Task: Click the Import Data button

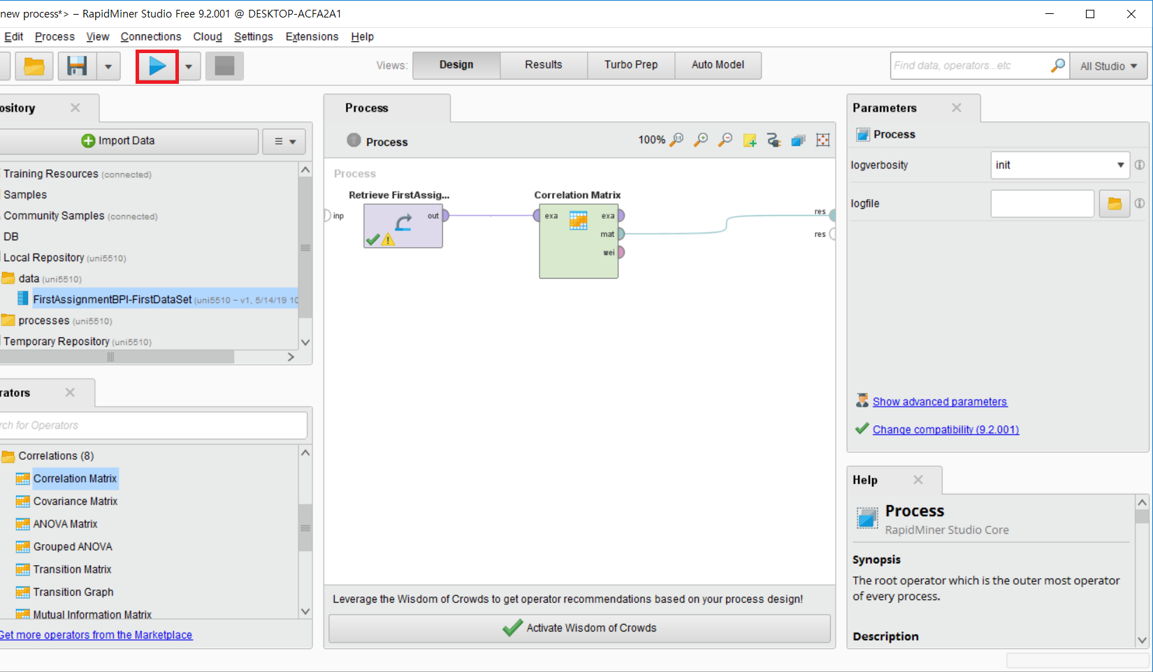Action: tap(128, 141)
